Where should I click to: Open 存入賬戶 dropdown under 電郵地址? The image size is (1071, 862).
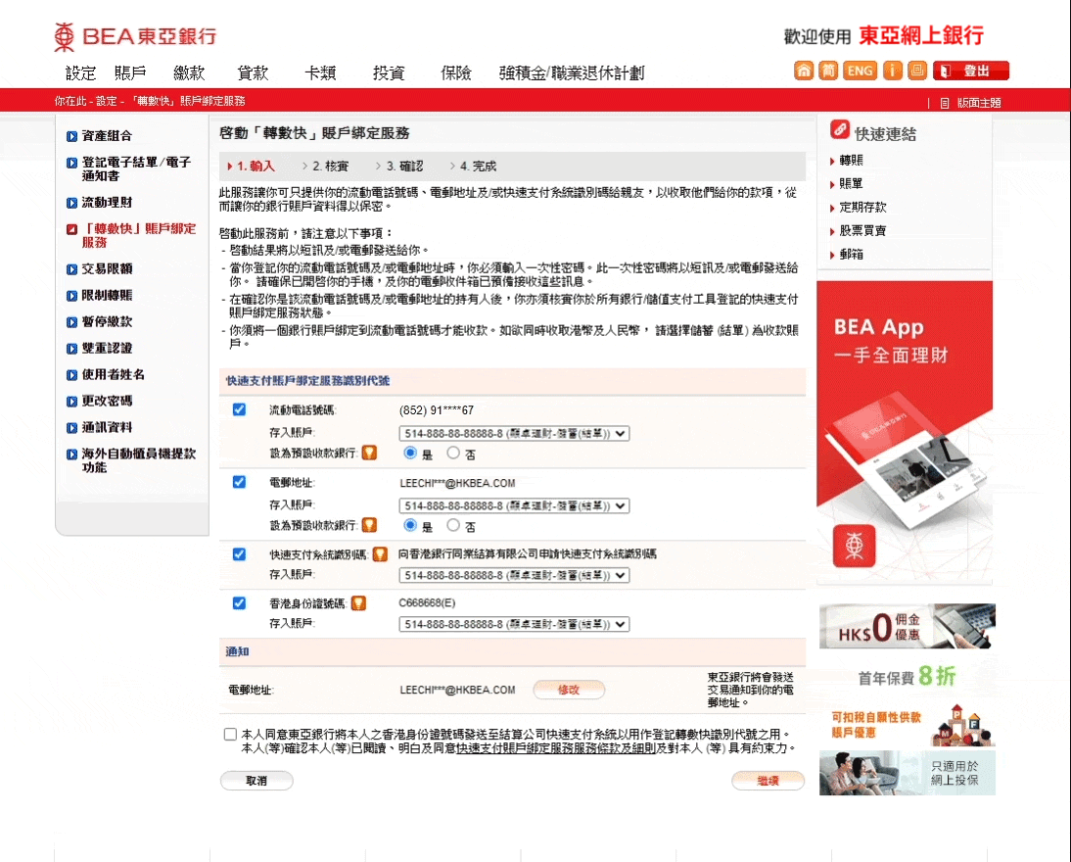(x=514, y=505)
